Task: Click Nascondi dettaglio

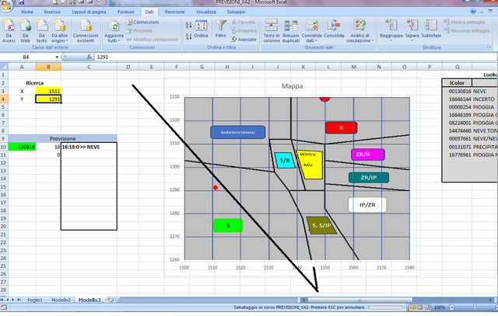Action: pyautogui.click(x=467, y=31)
